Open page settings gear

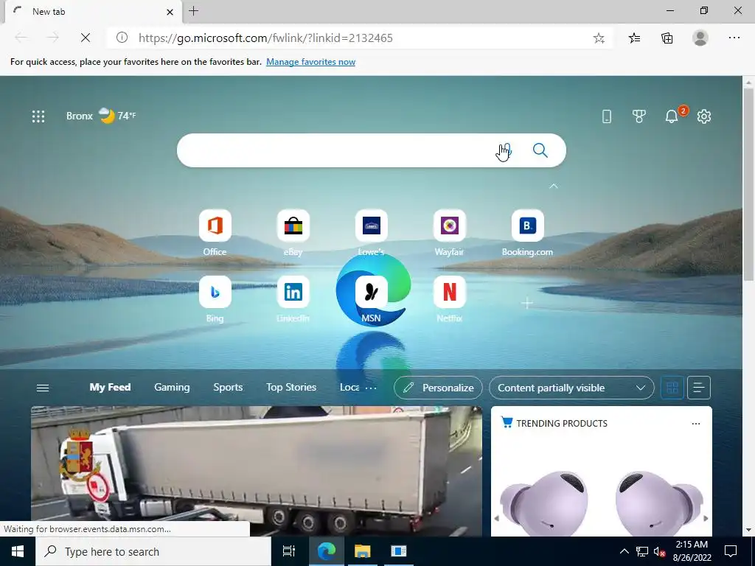(704, 116)
